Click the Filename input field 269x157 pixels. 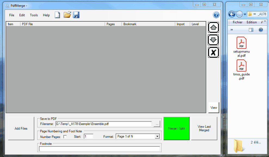click(x=104, y=124)
